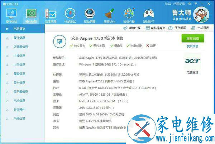Click the NetLink BCM57785 Gigabit network line

pyautogui.click(x=102, y=128)
